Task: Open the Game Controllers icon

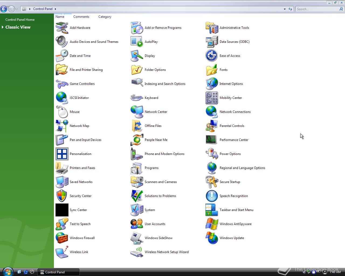Action: point(62,84)
